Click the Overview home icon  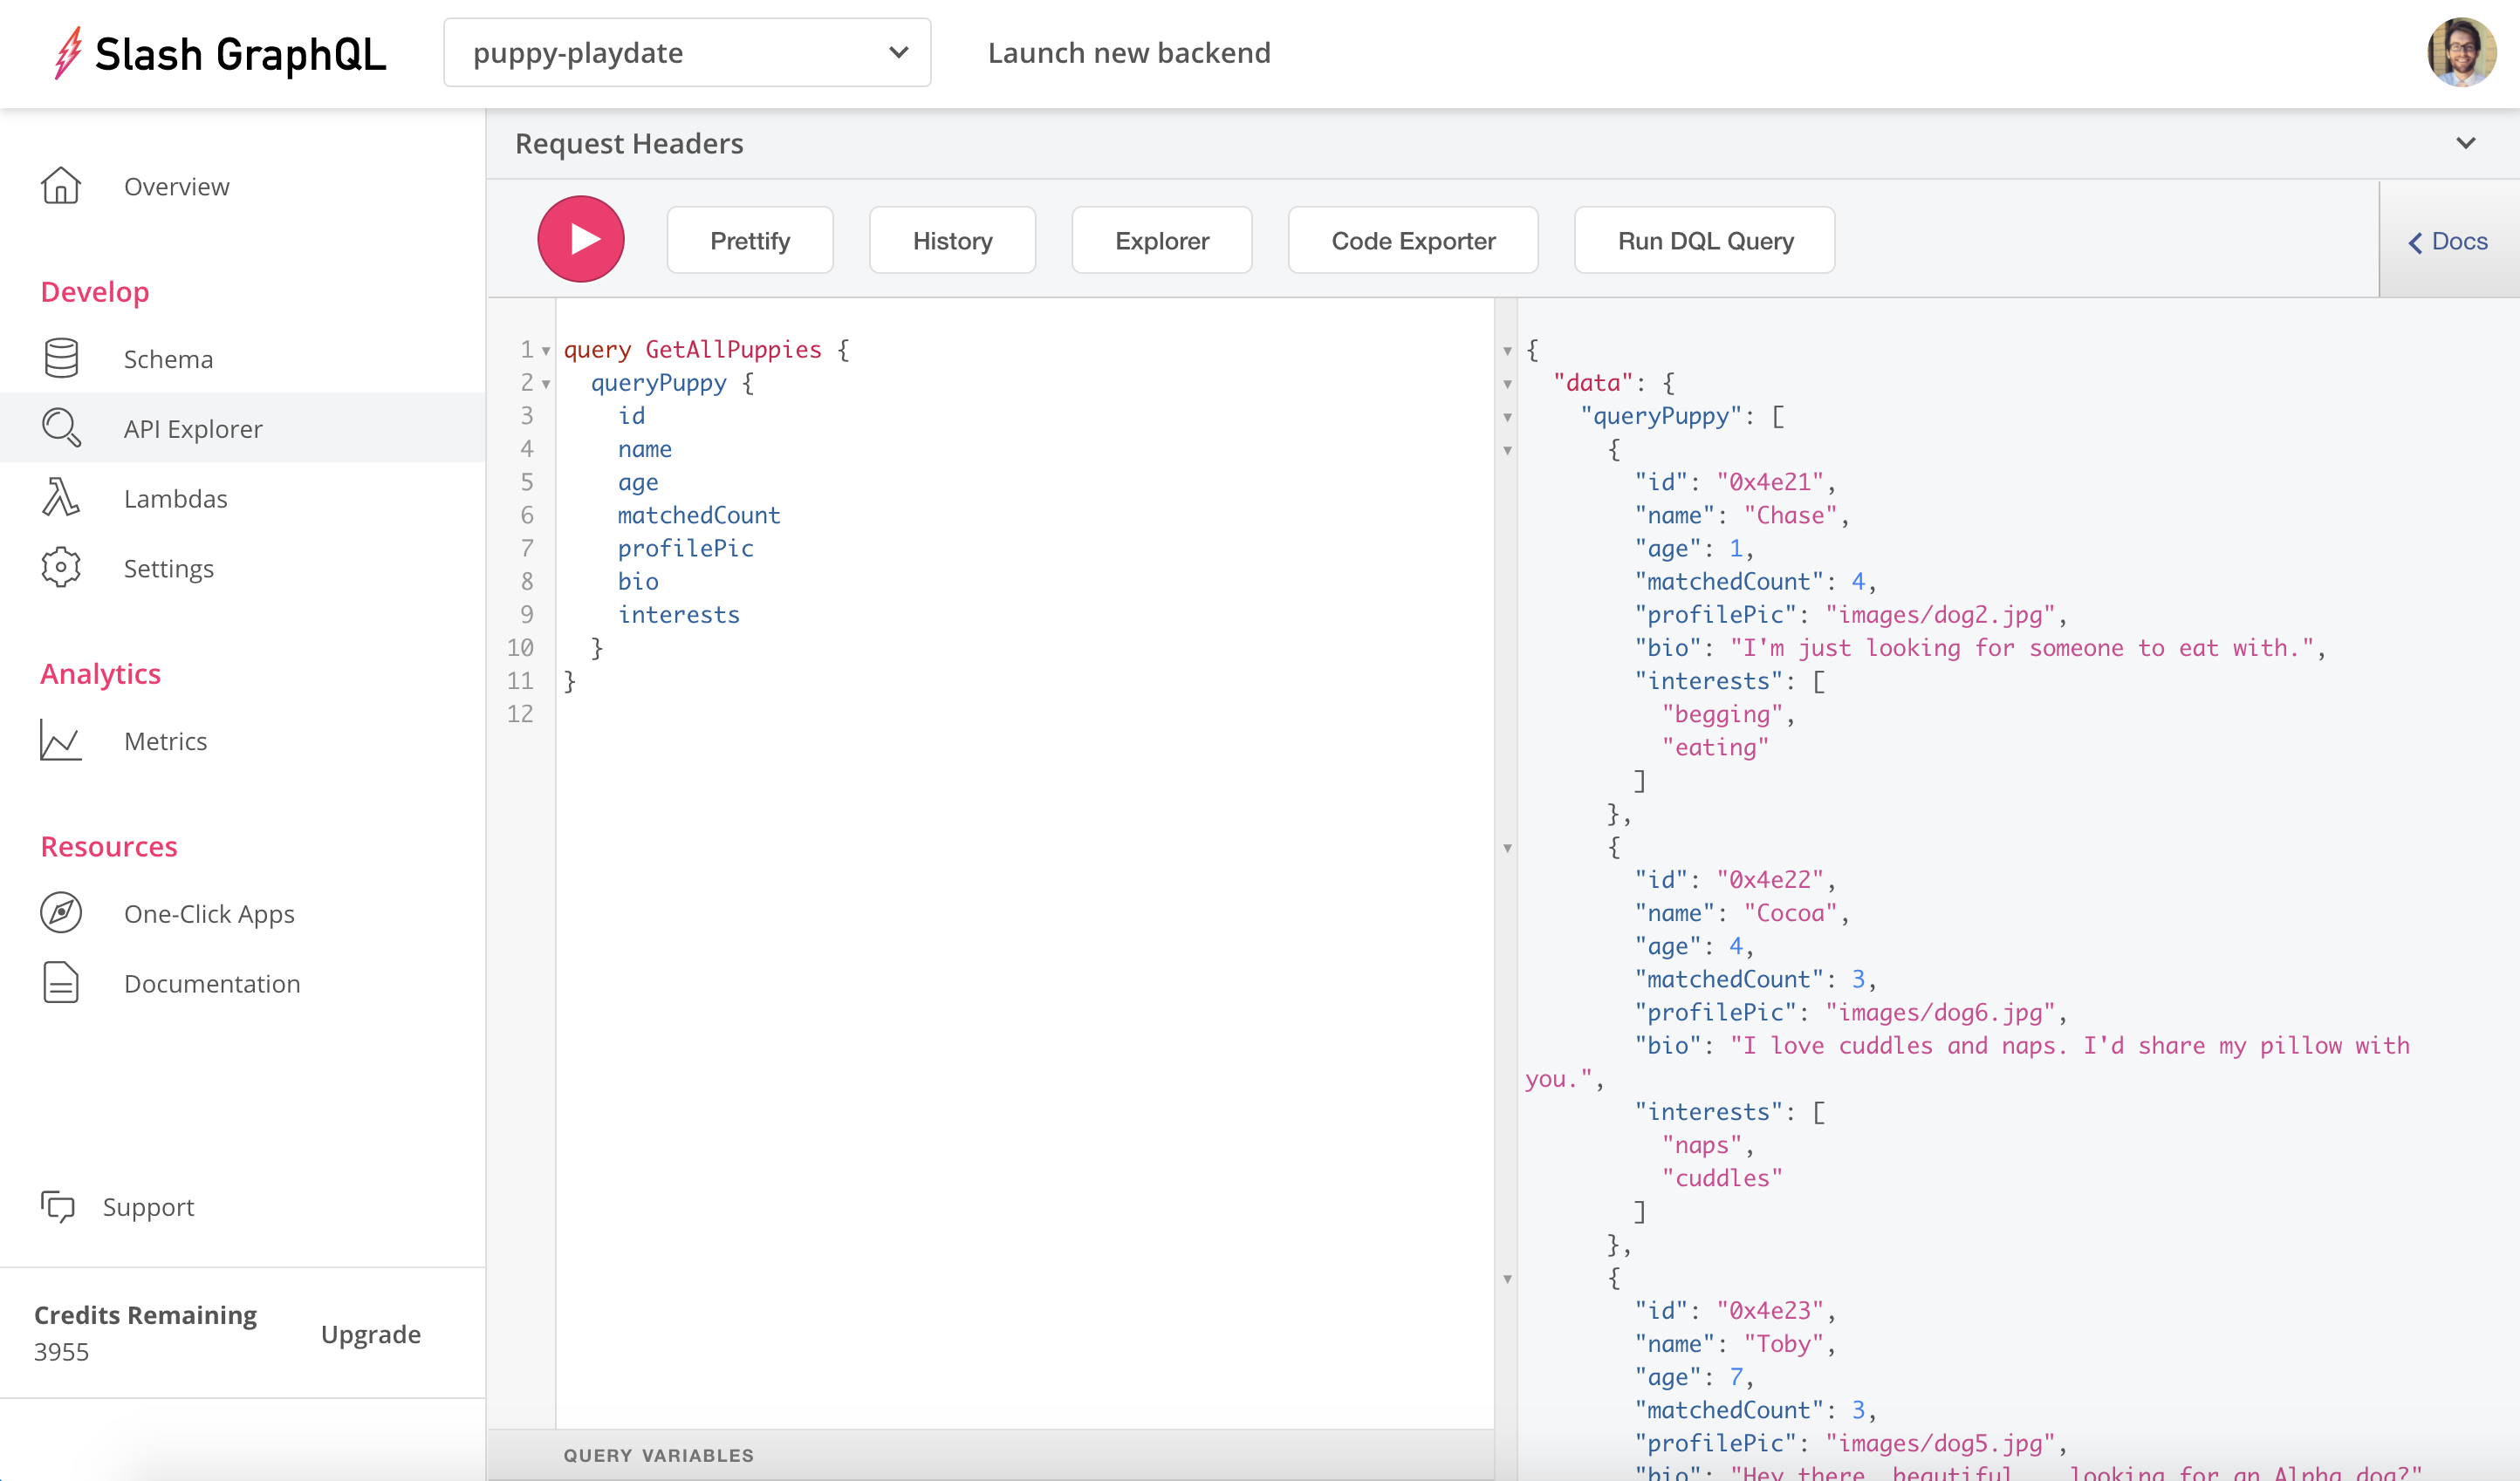pyautogui.click(x=61, y=186)
